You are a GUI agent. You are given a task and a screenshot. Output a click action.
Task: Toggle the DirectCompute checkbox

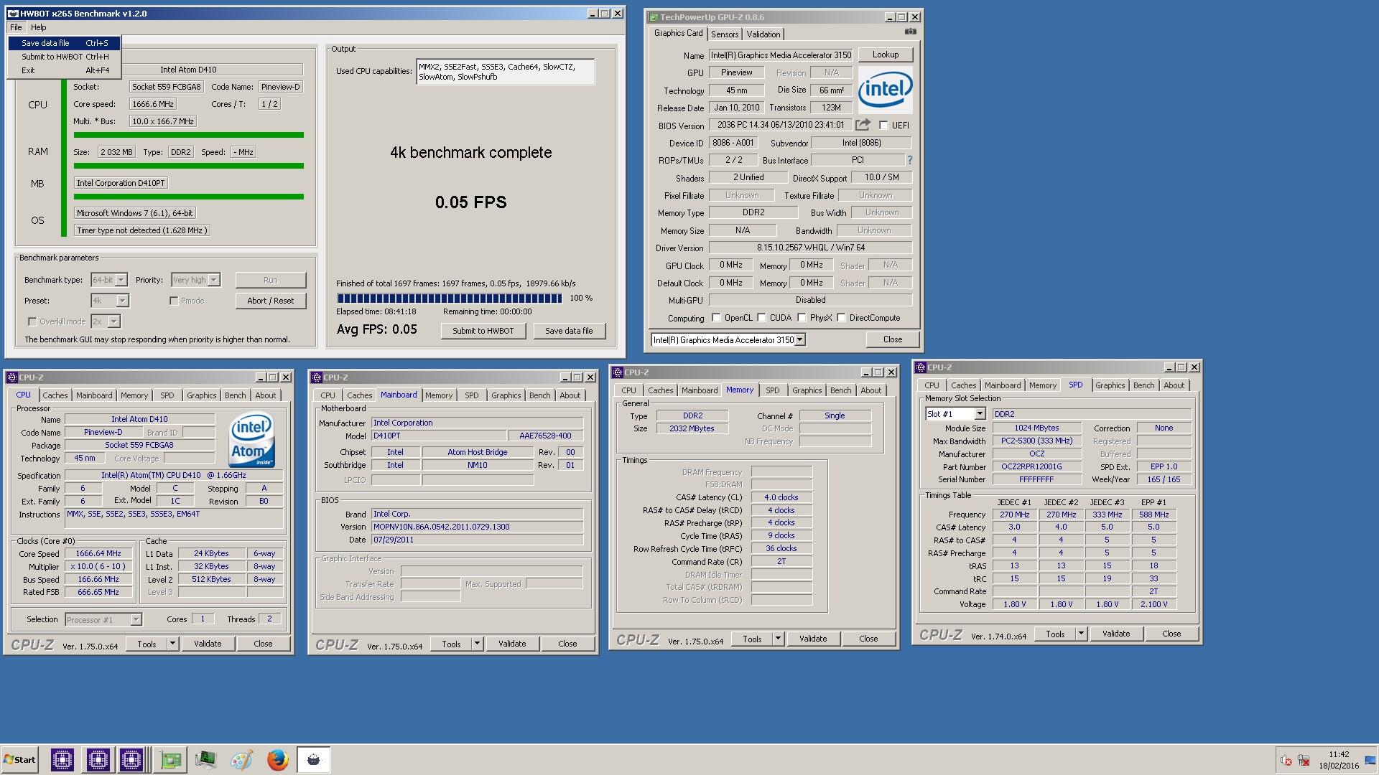841,318
